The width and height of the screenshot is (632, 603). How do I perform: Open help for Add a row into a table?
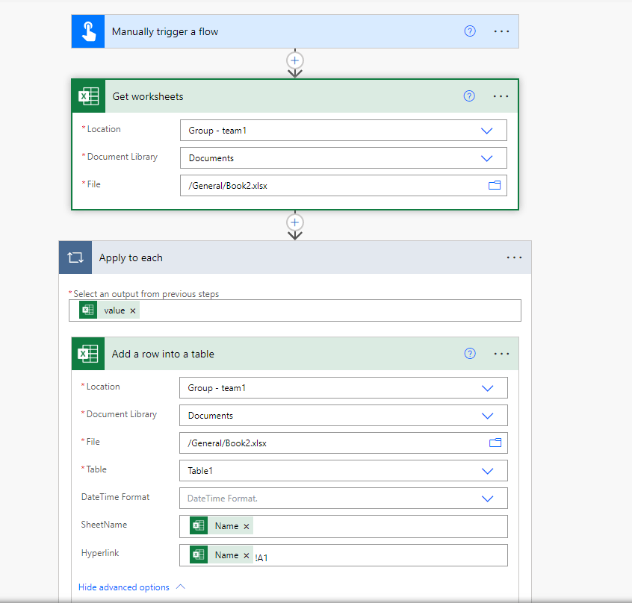[x=470, y=354]
